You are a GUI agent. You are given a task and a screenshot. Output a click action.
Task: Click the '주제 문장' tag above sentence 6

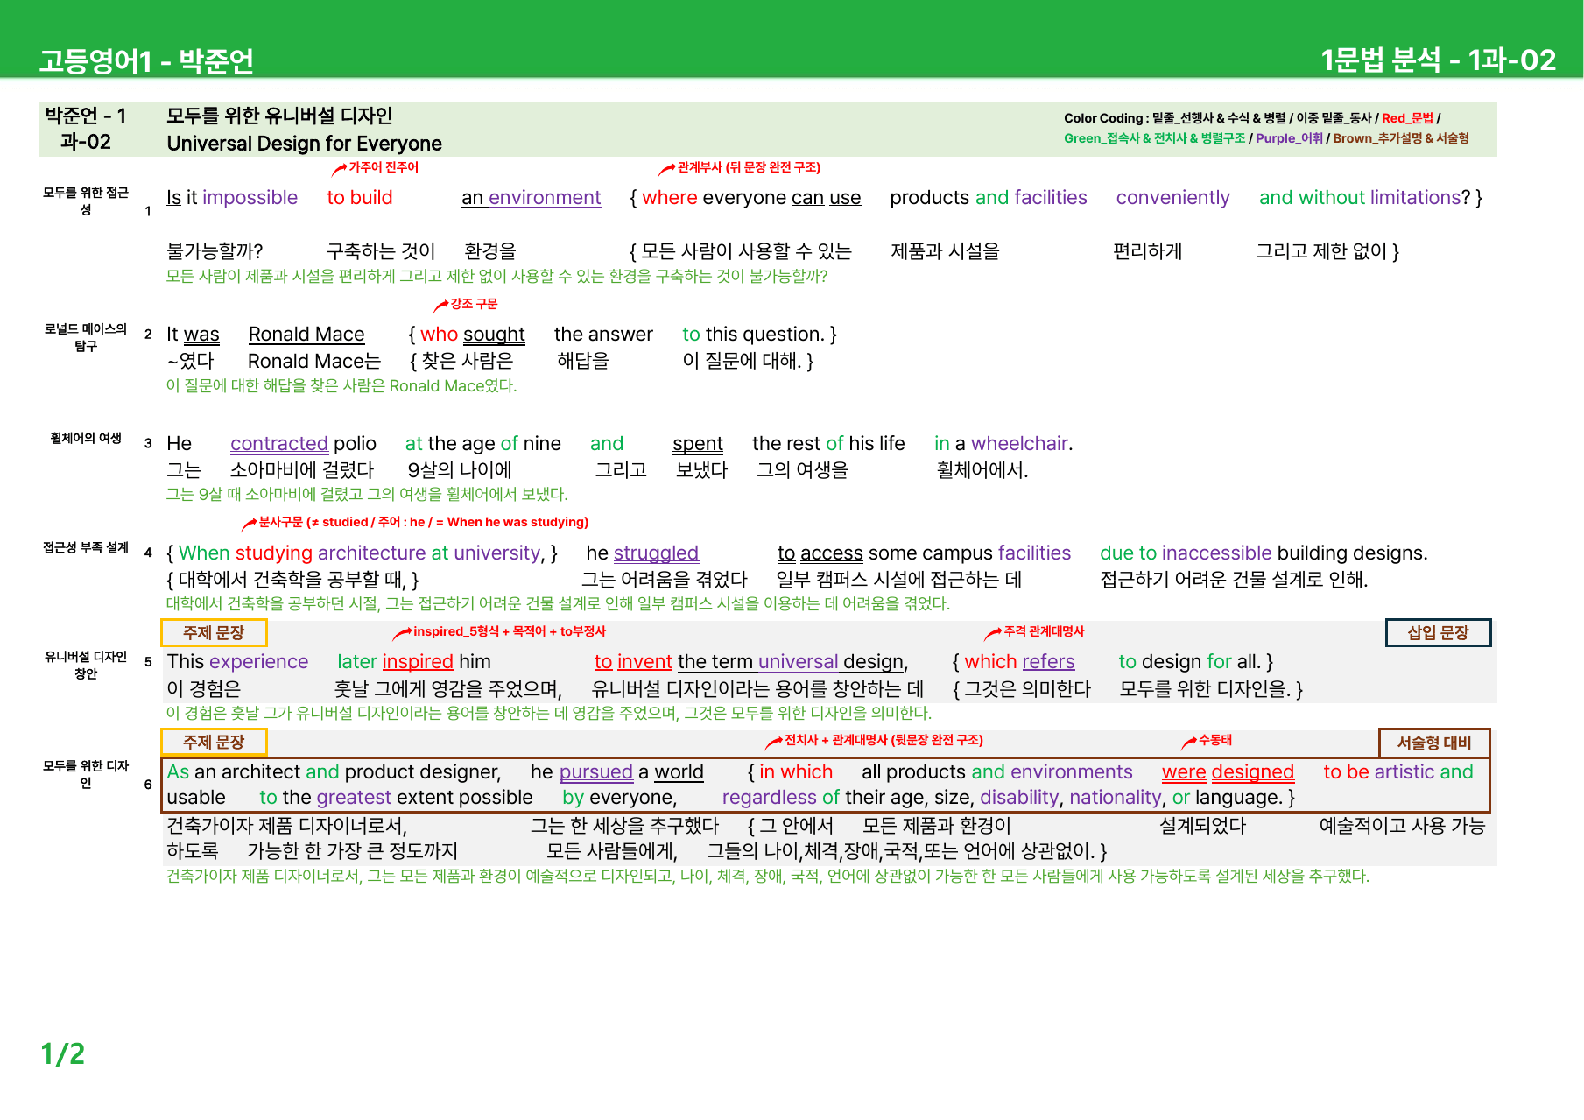[214, 742]
